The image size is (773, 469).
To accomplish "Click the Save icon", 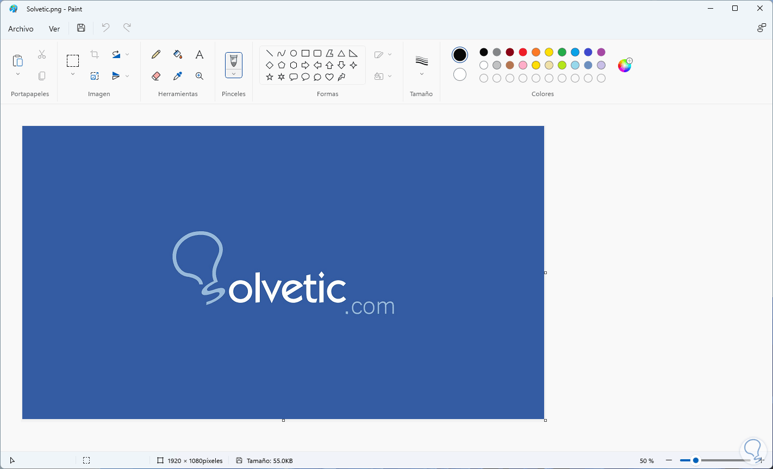I will [x=81, y=28].
